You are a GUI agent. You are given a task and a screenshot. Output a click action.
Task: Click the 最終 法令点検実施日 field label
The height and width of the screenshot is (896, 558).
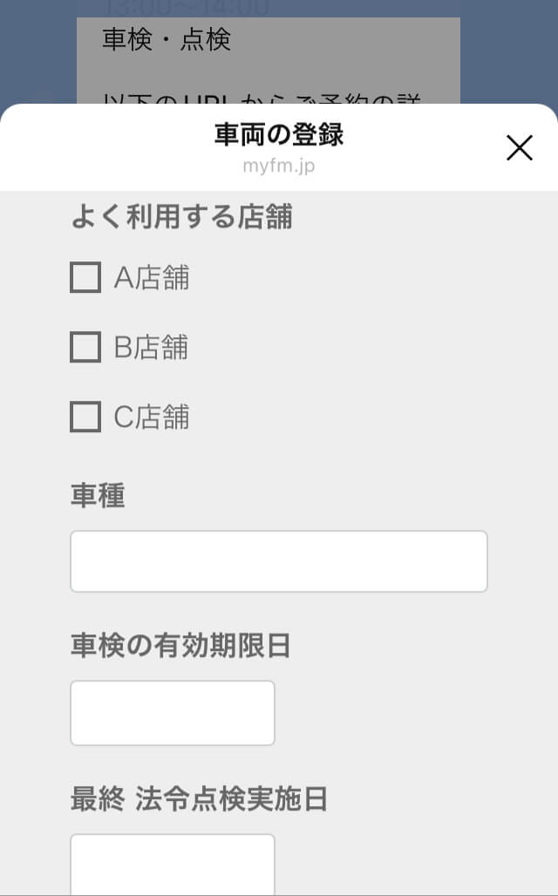pos(199,798)
